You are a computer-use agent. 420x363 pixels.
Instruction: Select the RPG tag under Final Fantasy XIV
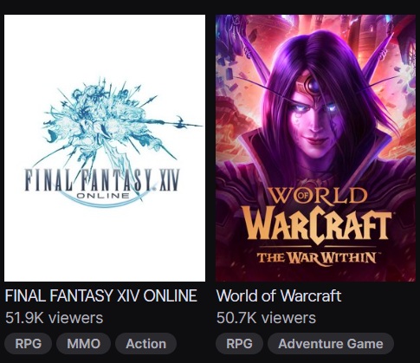coord(29,344)
